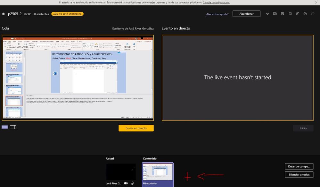Click the 'Evento en directo' heading
The height and width of the screenshot is (187, 320).
click(x=176, y=28)
